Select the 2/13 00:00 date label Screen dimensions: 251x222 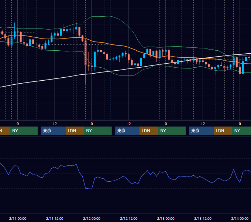click(x=166, y=218)
